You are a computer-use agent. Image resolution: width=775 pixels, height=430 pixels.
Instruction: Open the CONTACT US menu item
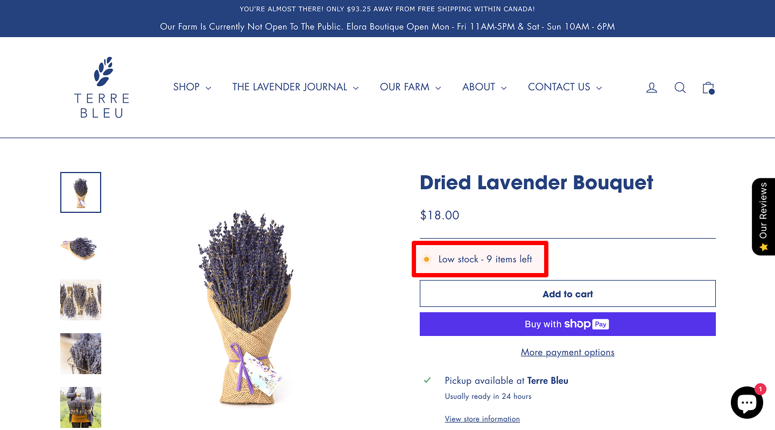coord(565,87)
